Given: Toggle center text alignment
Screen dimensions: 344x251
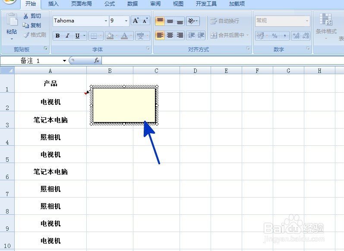Looking at the screenshot, I should pos(170,35).
